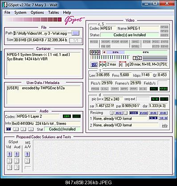Click the GSpot application icon in title bar
The height and width of the screenshot is (186, 177).
click(4, 4)
